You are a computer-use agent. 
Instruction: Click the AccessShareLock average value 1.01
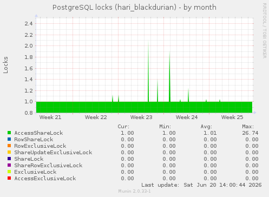point(210,133)
